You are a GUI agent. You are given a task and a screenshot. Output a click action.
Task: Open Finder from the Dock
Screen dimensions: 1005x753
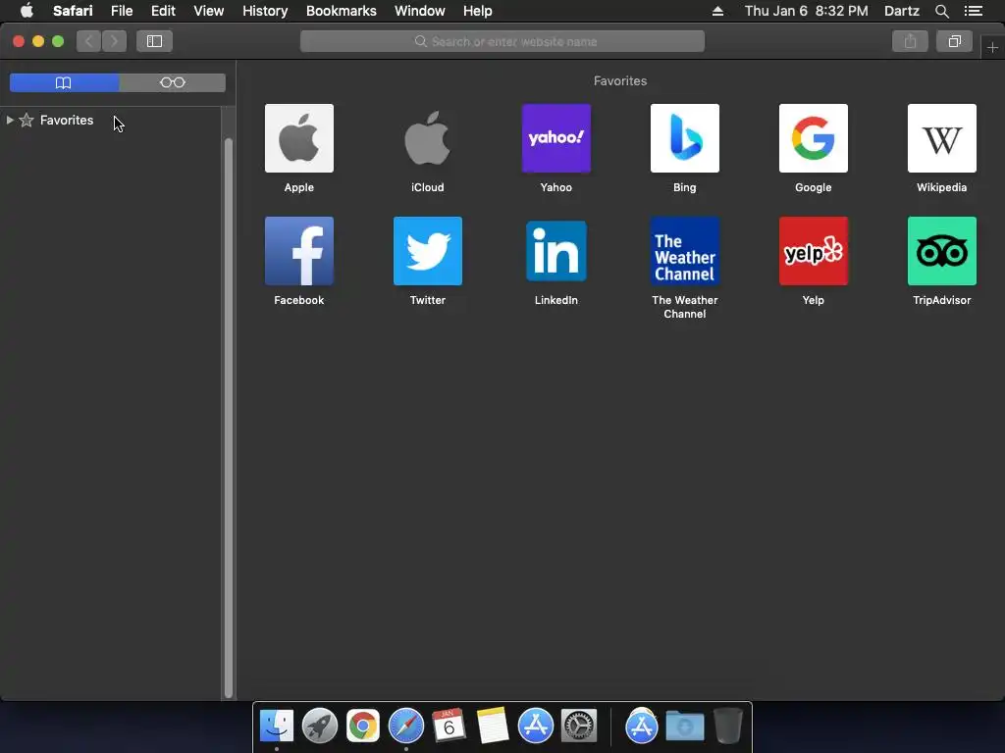[x=276, y=726]
